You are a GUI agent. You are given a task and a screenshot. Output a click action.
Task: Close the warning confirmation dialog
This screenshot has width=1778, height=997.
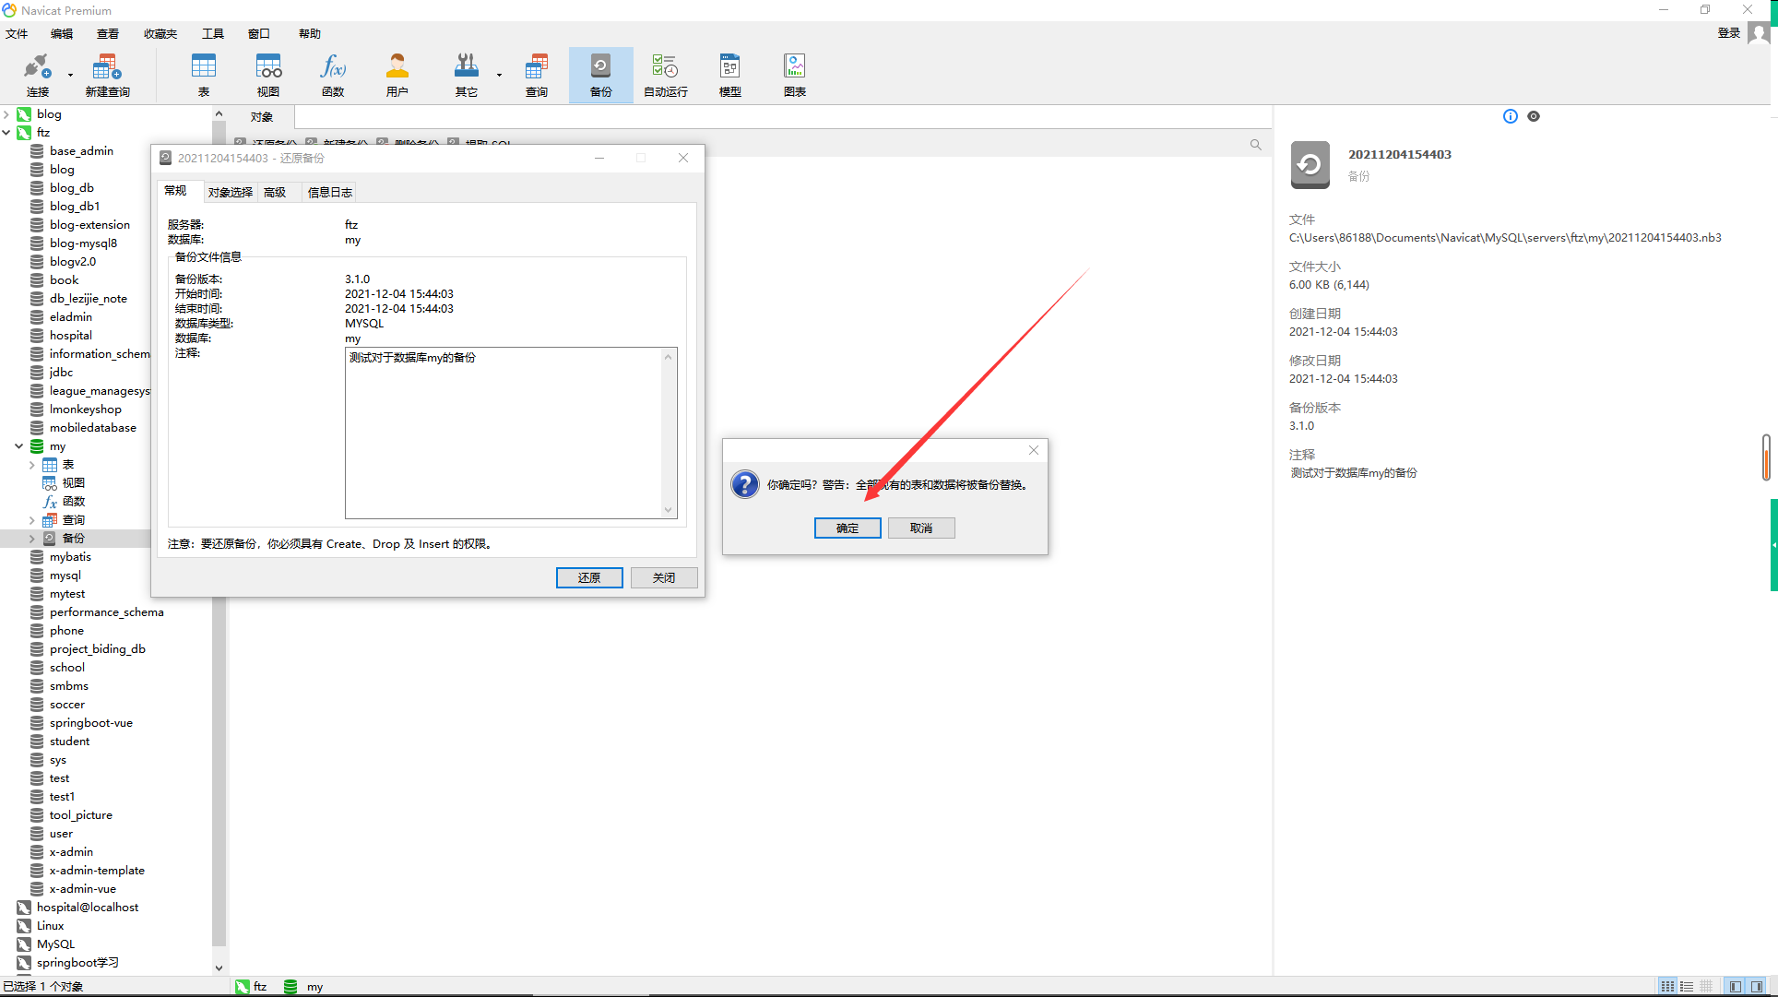click(x=1034, y=450)
